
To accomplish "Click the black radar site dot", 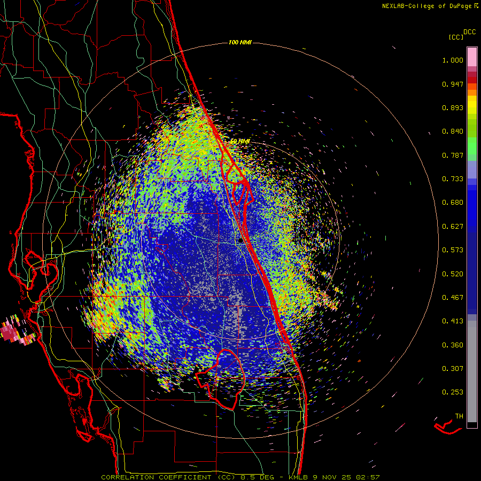I will [241, 241].
